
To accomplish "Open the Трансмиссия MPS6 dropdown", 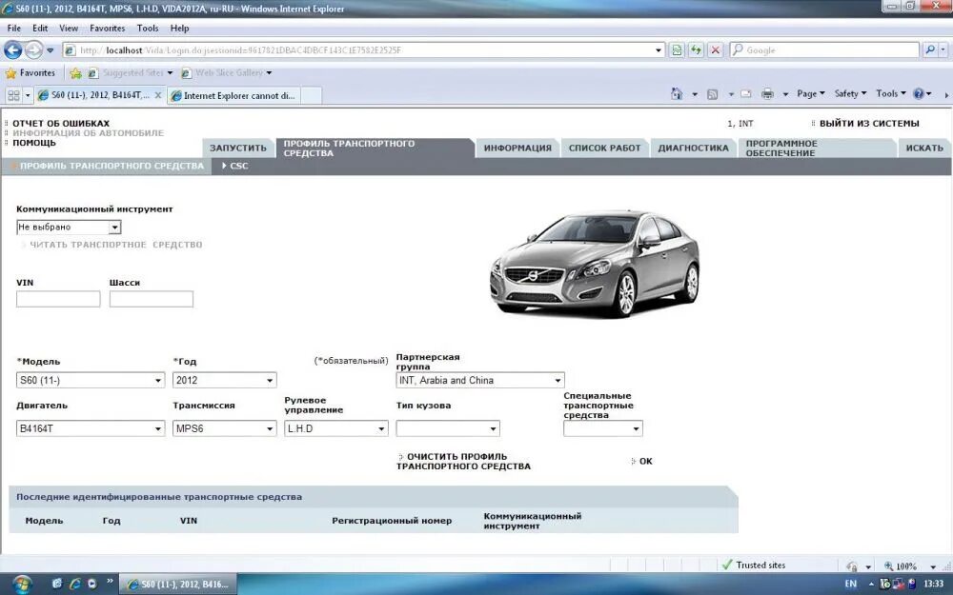I will coord(224,428).
